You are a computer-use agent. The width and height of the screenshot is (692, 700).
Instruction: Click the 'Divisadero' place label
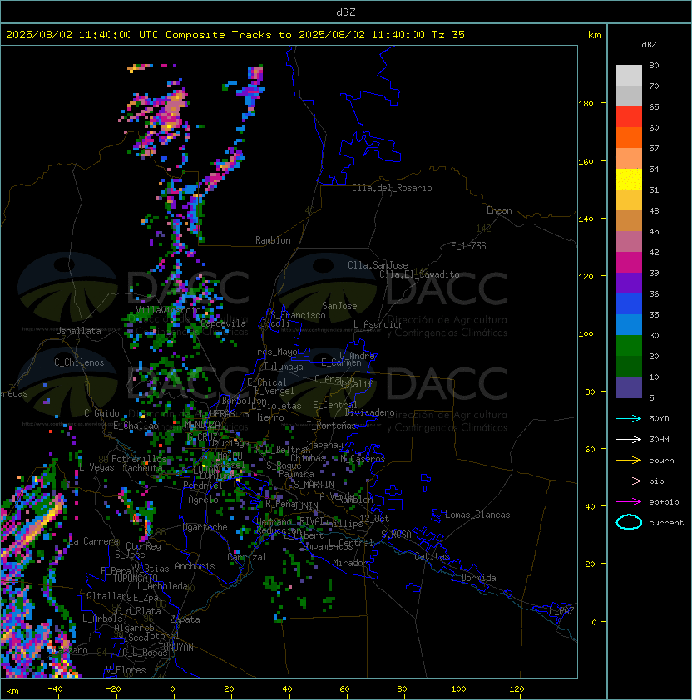click(369, 412)
